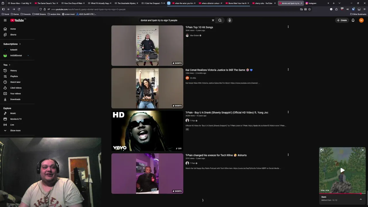The width and height of the screenshot is (368, 207).
Task: Play the T-Pain Top 10 Hit Songs thumbnail
Action: coord(147,45)
